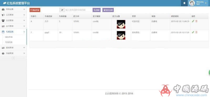Viewport: 210px width, 97px height.
Task: Collapse the 专场设置 chevron
Action: 24,32
